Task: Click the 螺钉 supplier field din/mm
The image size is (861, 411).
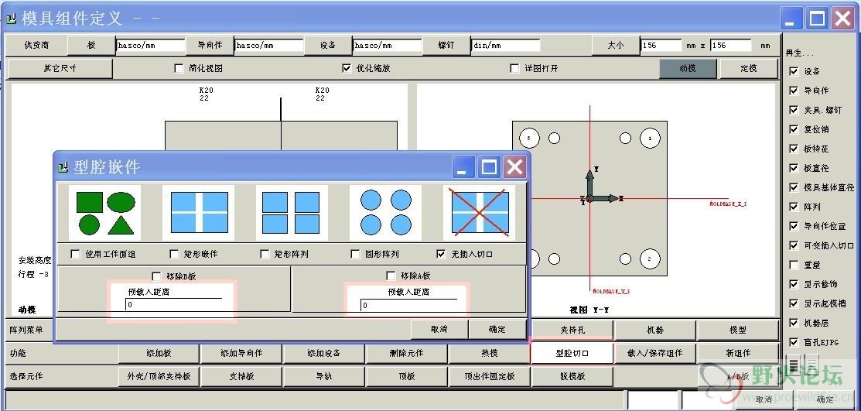Action: tap(506, 46)
